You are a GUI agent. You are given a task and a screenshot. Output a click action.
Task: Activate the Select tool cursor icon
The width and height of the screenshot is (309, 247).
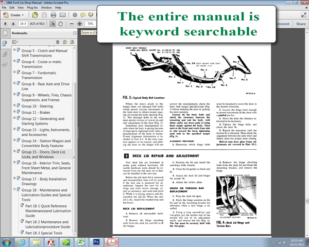52,24
